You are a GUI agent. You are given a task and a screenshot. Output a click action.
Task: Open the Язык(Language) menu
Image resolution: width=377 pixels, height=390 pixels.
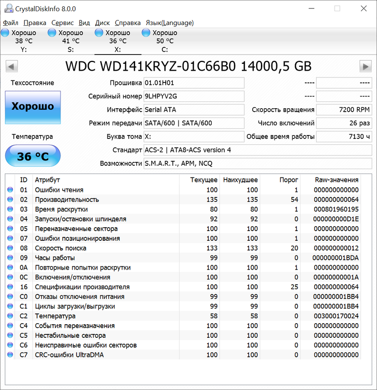[170, 23]
